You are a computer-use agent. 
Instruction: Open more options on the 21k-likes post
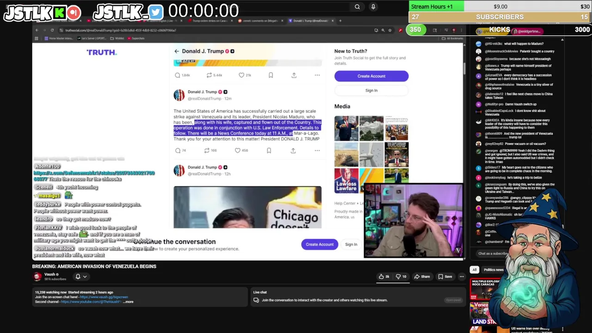point(317,75)
